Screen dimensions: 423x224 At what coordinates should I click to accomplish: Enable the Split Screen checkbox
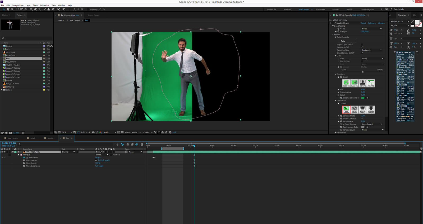[362, 61]
